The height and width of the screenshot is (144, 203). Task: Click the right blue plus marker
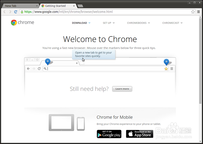tap(166, 62)
